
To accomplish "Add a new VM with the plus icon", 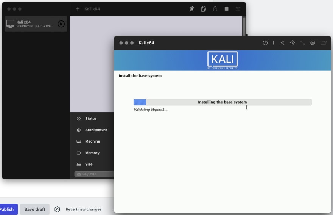I will pyautogui.click(x=78, y=9).
